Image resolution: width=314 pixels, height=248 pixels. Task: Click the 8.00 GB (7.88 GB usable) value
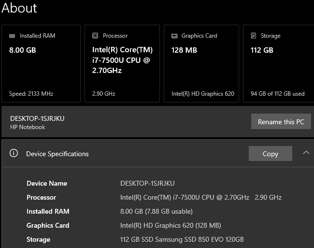[x=156, y=211]
